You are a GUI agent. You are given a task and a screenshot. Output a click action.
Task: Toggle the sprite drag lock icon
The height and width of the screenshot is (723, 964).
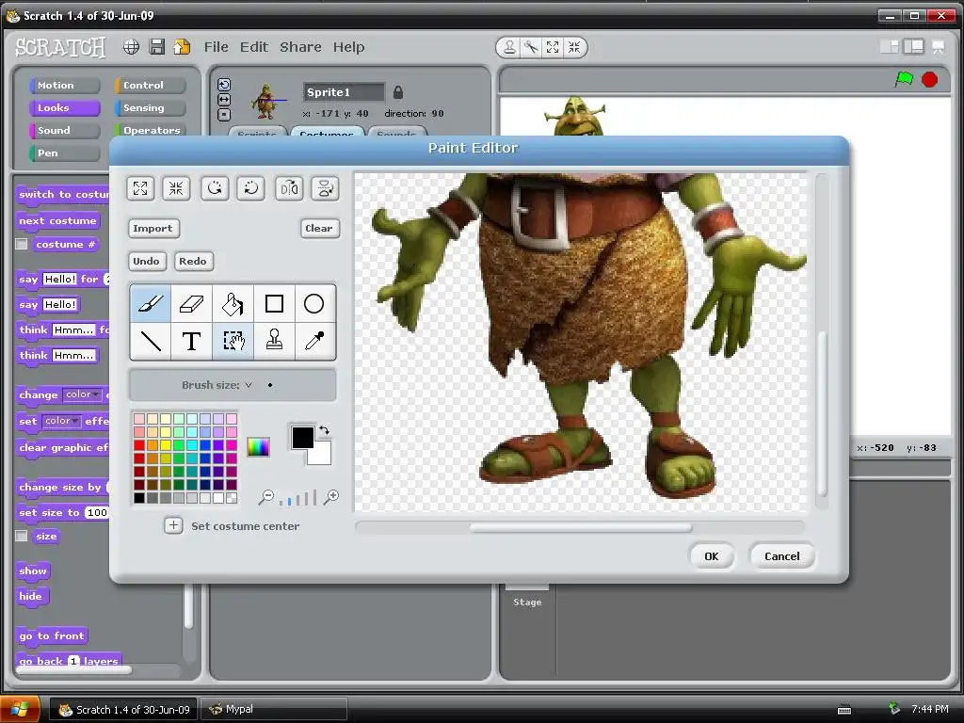click(x=398, y=92)
